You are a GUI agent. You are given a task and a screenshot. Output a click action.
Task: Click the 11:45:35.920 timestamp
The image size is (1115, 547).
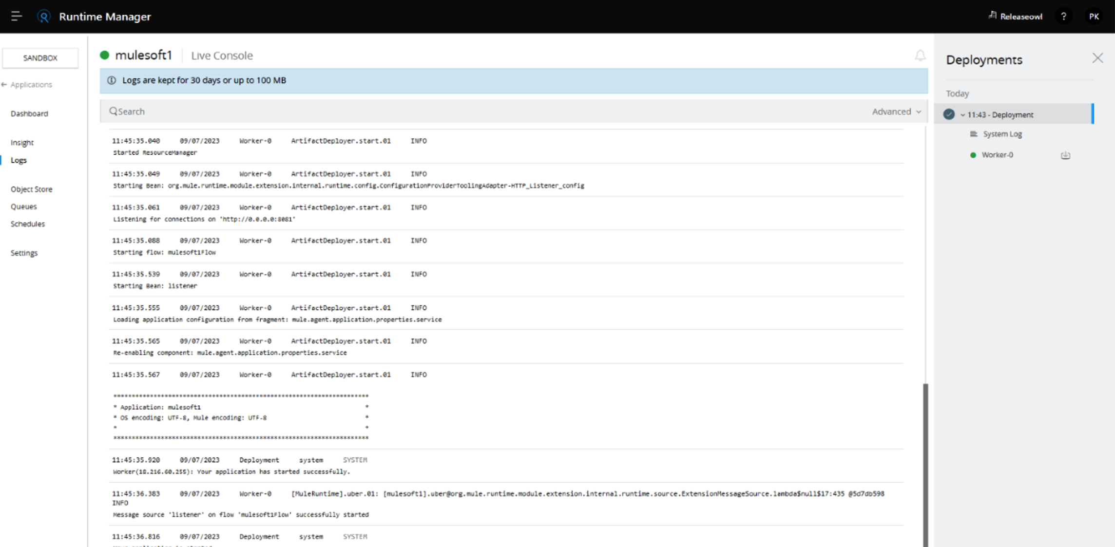coord(136,460)
